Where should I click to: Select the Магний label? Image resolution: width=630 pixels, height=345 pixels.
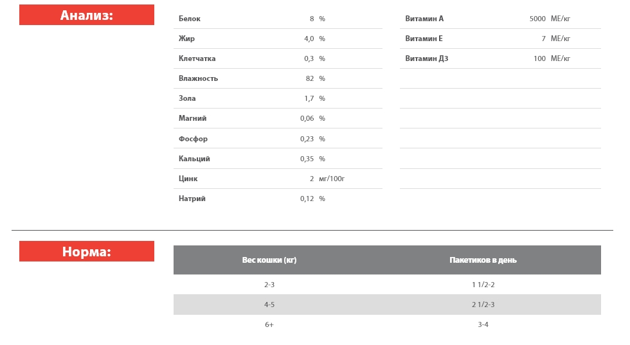point(192,119)
